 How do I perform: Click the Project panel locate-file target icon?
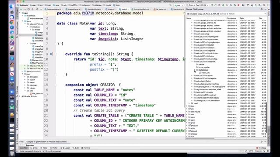coord(28,9)
